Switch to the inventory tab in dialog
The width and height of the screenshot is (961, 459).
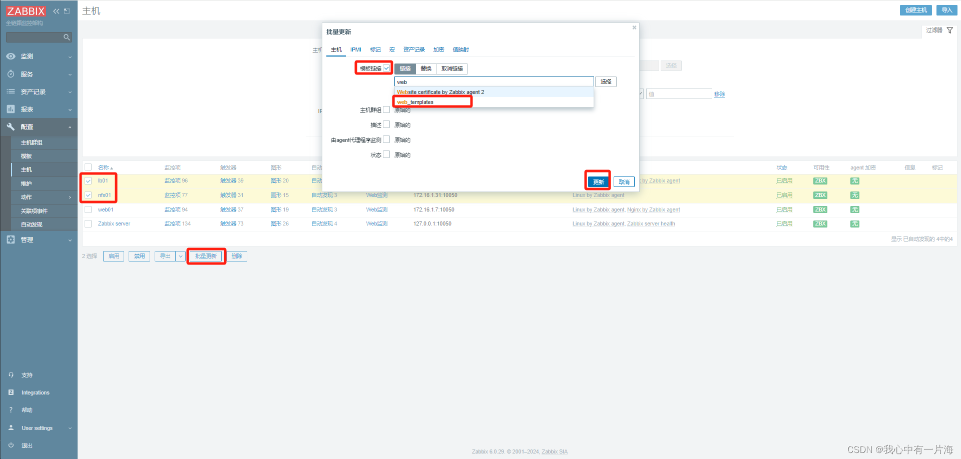point(414,49)
